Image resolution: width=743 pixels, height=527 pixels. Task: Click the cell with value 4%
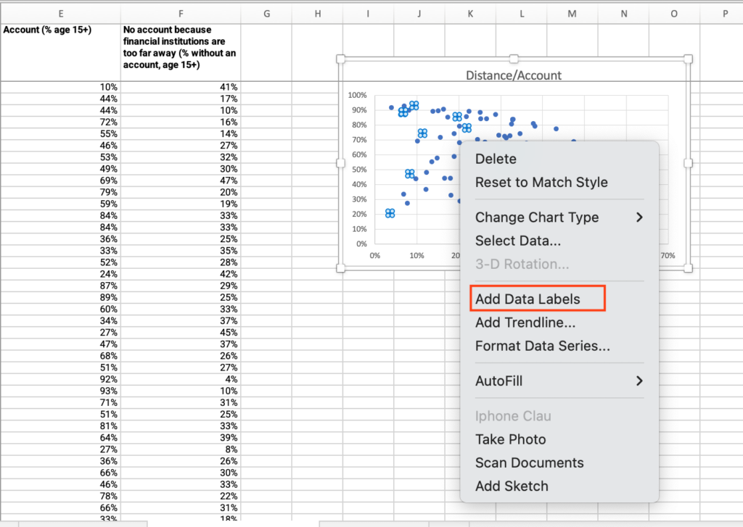181,379
